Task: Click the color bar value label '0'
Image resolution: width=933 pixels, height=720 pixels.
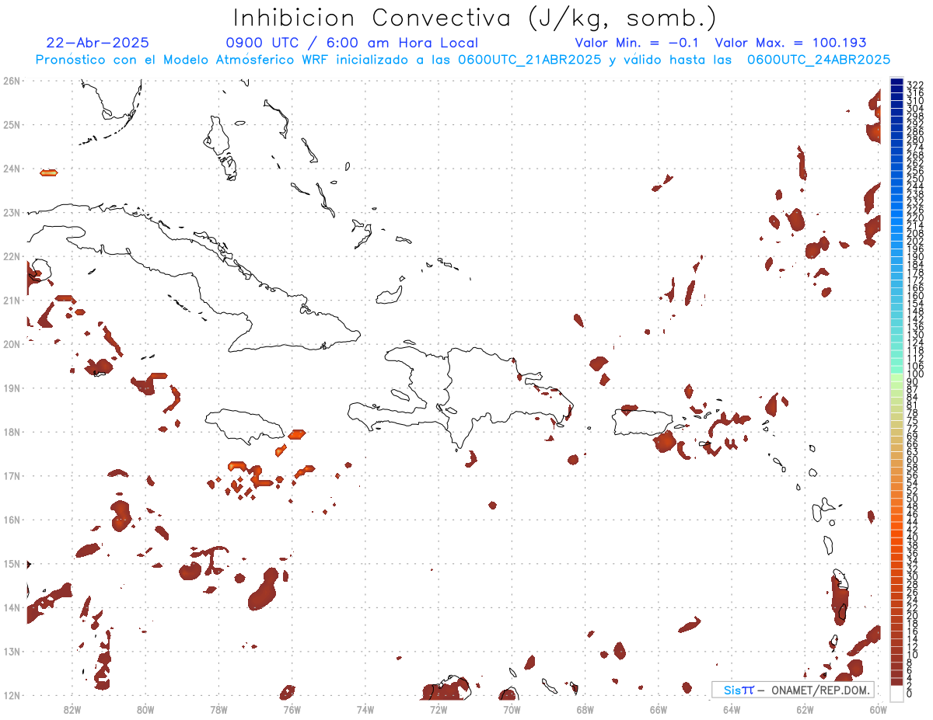Action: coord(910,694)
